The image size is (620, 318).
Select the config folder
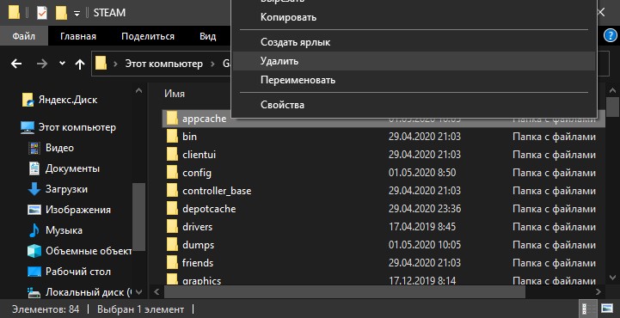click(197, 173)
